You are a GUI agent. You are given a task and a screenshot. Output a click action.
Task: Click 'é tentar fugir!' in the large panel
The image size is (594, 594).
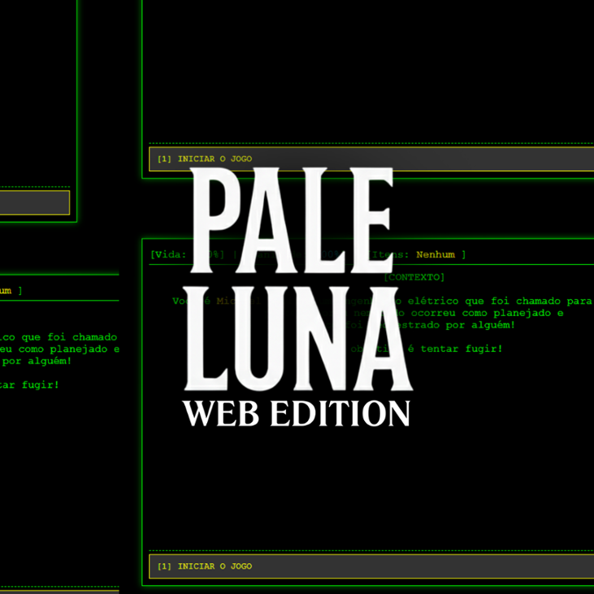pos(455,349)
